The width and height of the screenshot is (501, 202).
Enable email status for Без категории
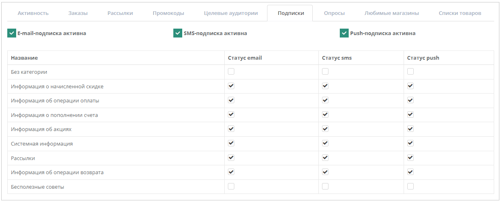coord(231,71)
